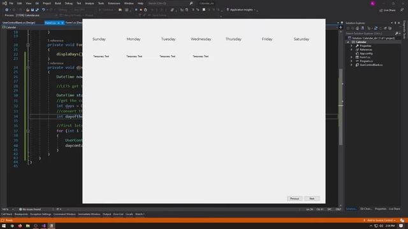
Task: Open the Output tab
Action: click(106, 214)
